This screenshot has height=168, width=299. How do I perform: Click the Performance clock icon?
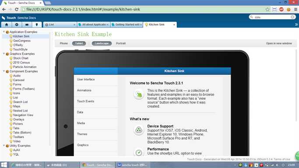(139, 152)
